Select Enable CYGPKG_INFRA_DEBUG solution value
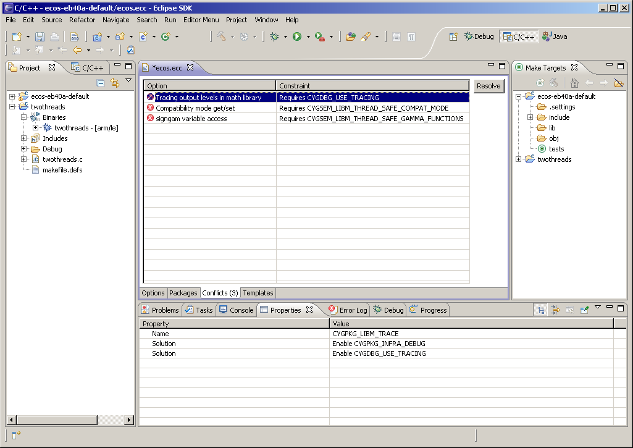 (379, 344)
